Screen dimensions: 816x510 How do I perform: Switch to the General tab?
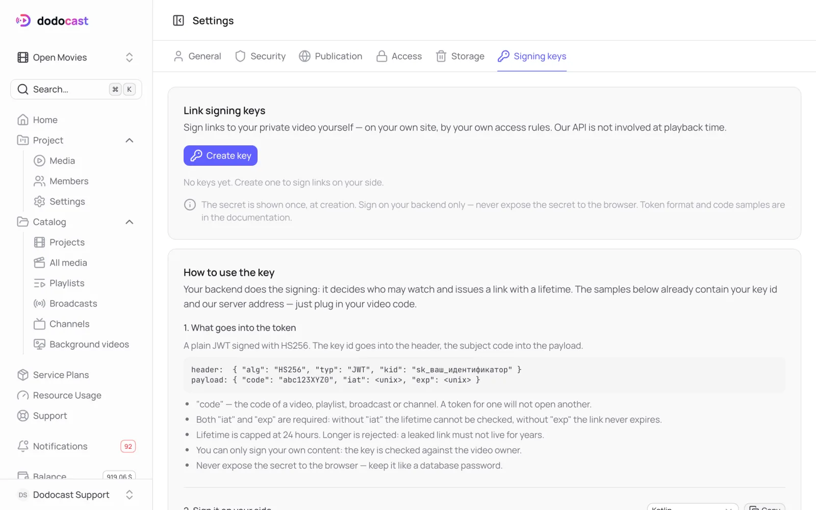coord(197,56)
